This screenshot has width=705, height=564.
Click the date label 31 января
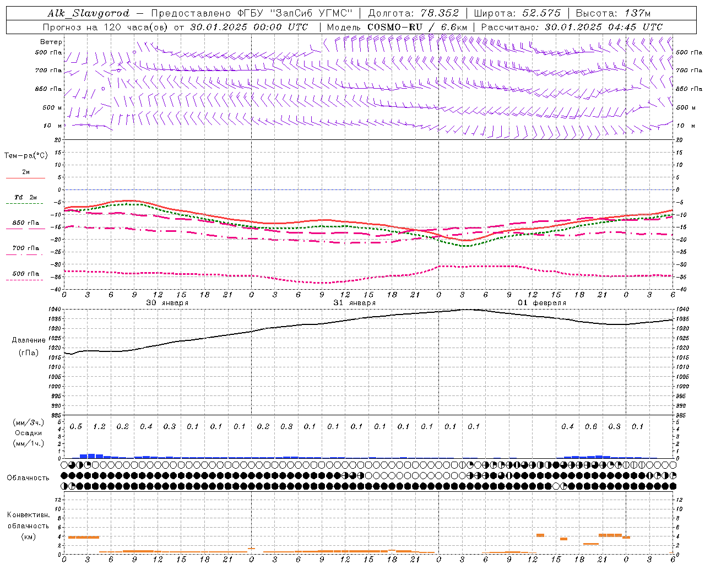pyautogui.click(x=354, y=303)
